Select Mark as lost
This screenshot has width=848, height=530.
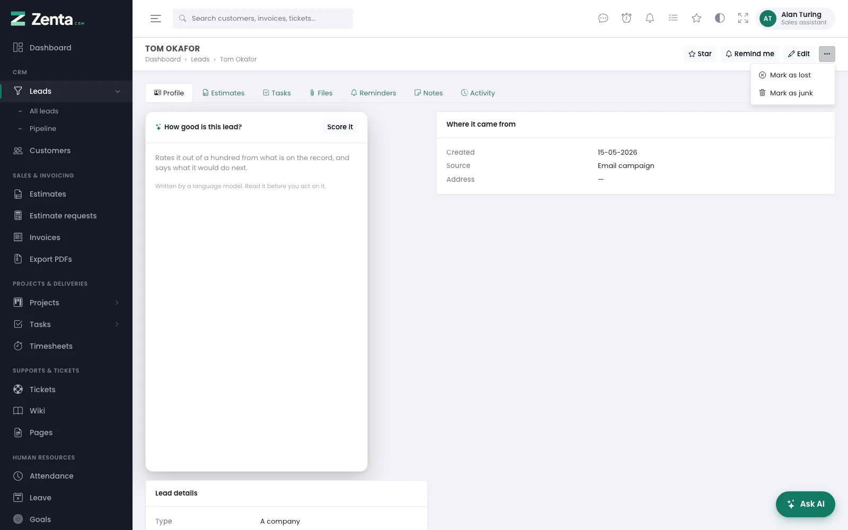tap(792, 75)
